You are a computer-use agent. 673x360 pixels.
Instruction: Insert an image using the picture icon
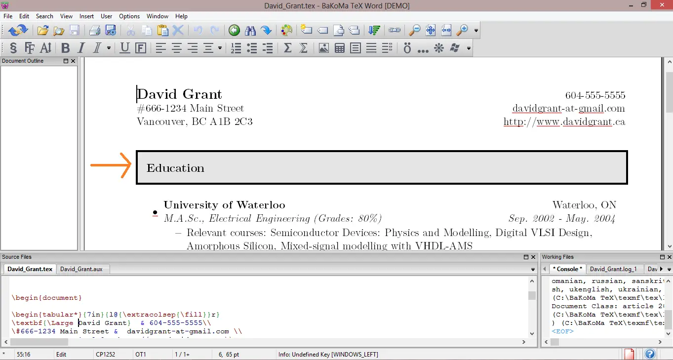pyautogui.click(x=324, y=48)
